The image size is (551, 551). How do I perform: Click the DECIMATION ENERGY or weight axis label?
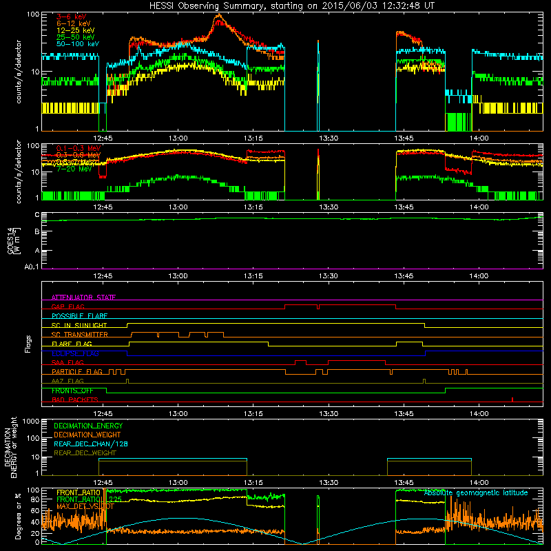click(x=10, y=448)
